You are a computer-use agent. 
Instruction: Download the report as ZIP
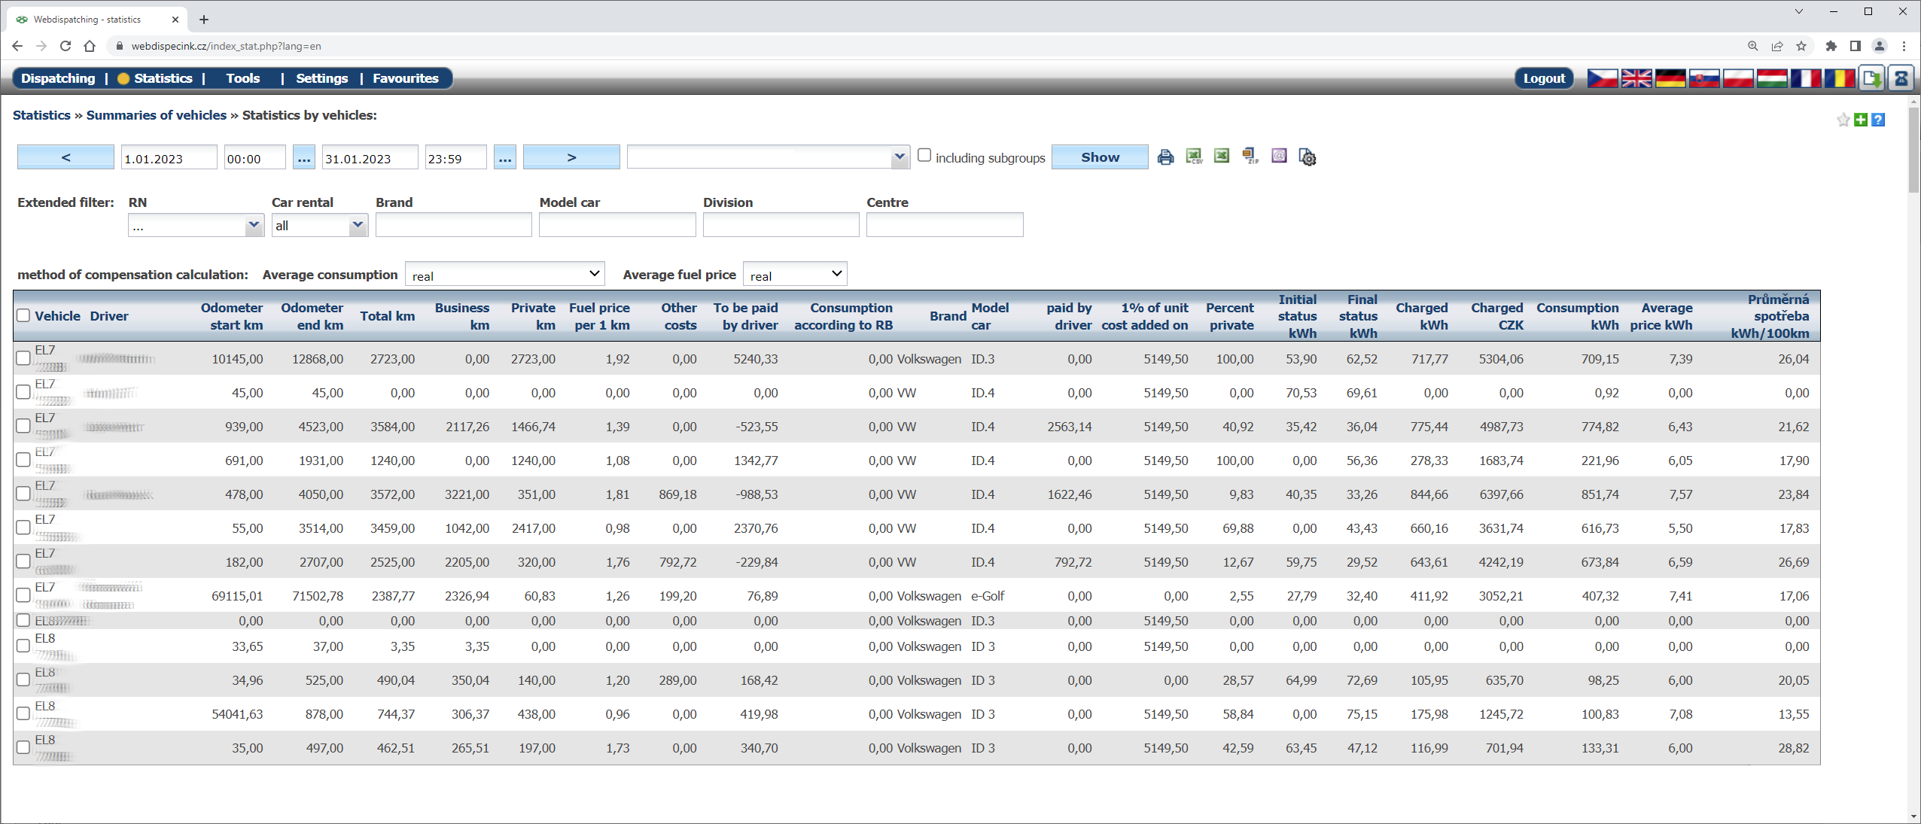(x=1250, y=157)
